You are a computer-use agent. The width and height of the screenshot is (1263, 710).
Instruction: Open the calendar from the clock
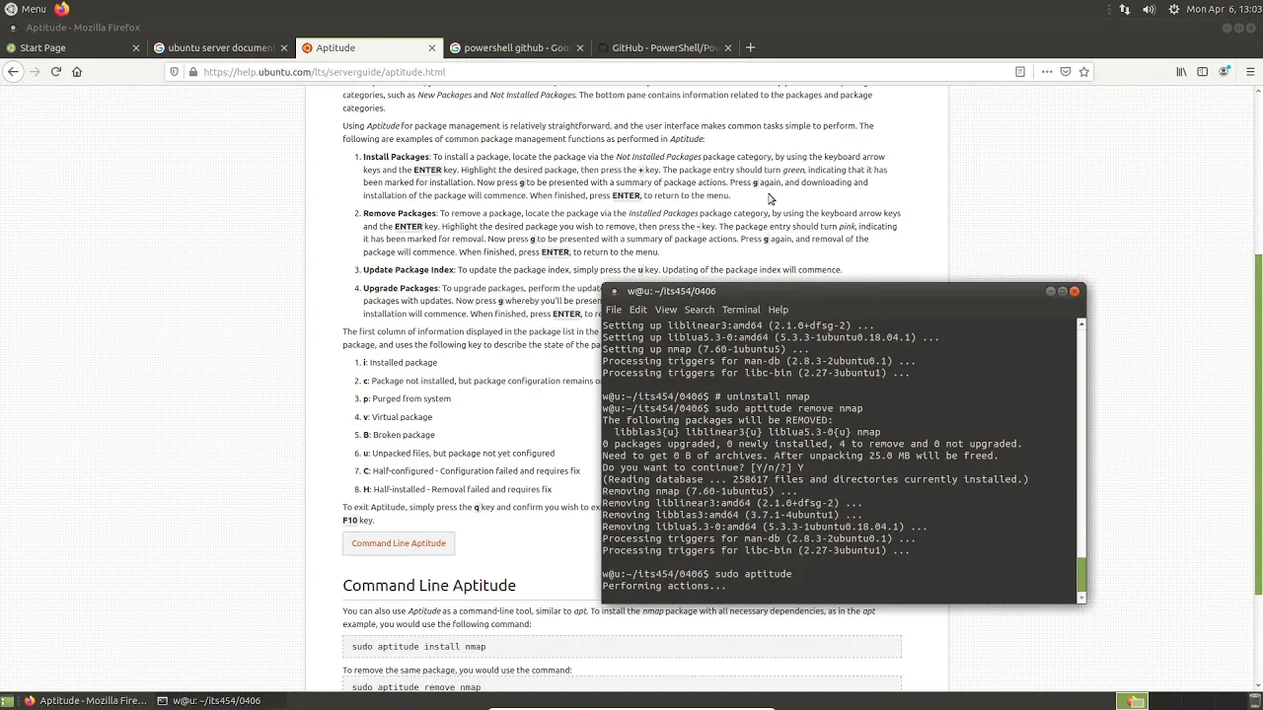pyautogui.click(x=1224, y=9)
